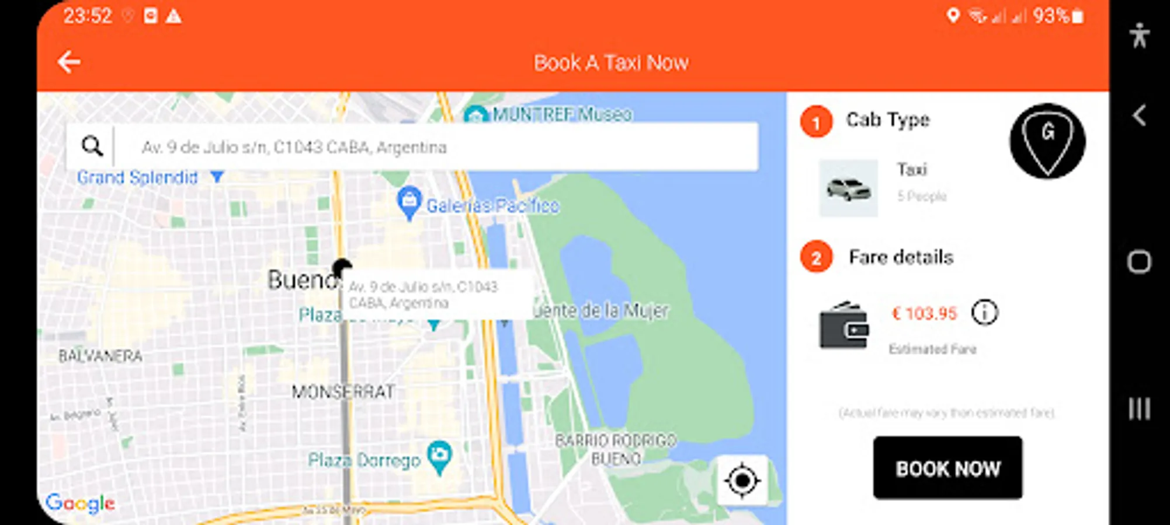
Task: Tap the wallet icon under Fare details
Action: point(844,325)
